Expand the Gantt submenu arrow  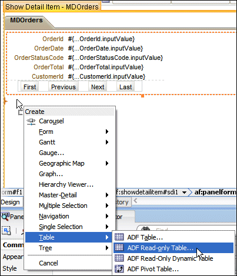point(107,142)
